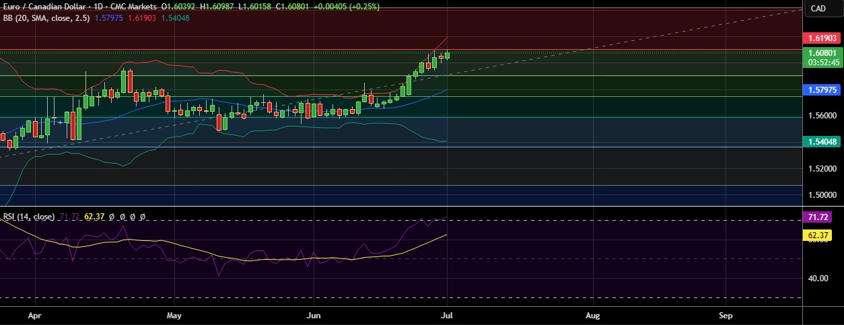Click the May label on time axis
Image resolution: width=844 pixels, height=325 pixels.
(174, 315)
